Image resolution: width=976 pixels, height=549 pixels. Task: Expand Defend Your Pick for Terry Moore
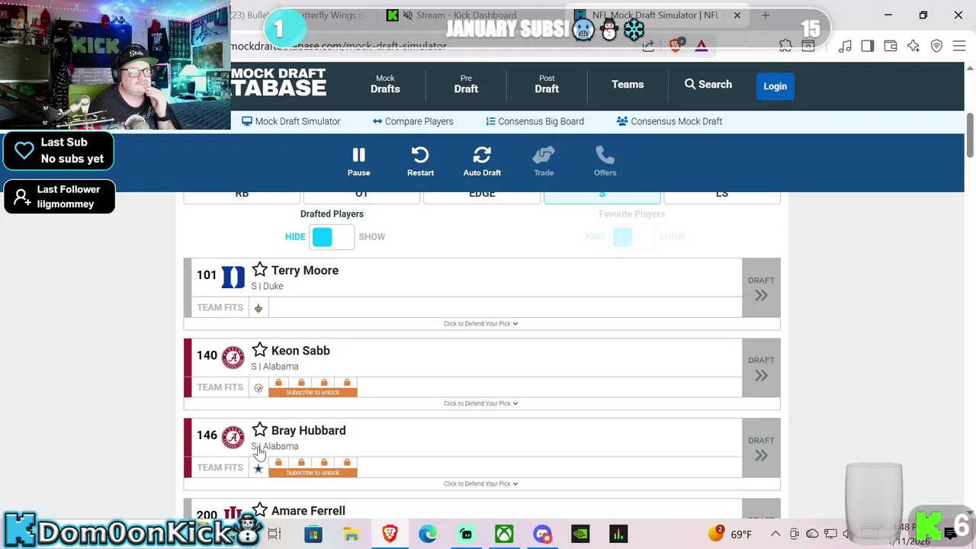481,323
